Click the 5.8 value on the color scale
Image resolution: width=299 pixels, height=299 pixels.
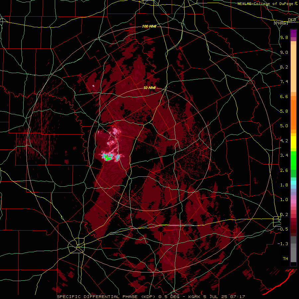(x=284, y=111)
